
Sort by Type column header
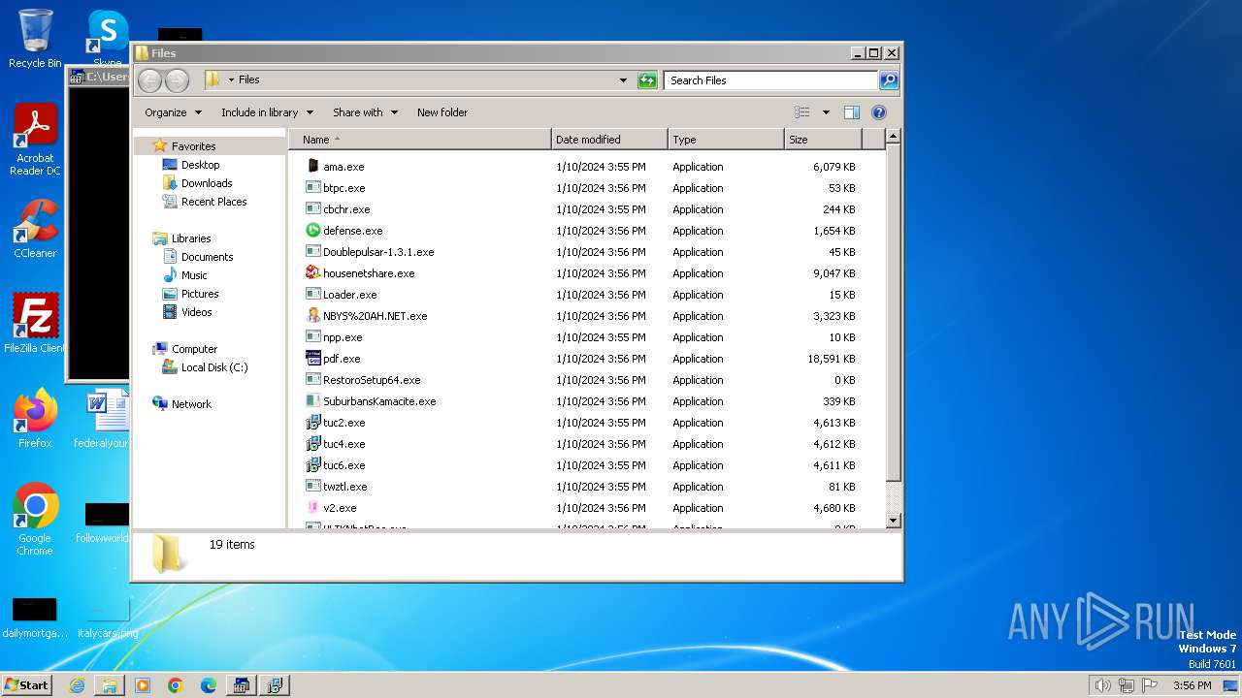coord(726,140)
